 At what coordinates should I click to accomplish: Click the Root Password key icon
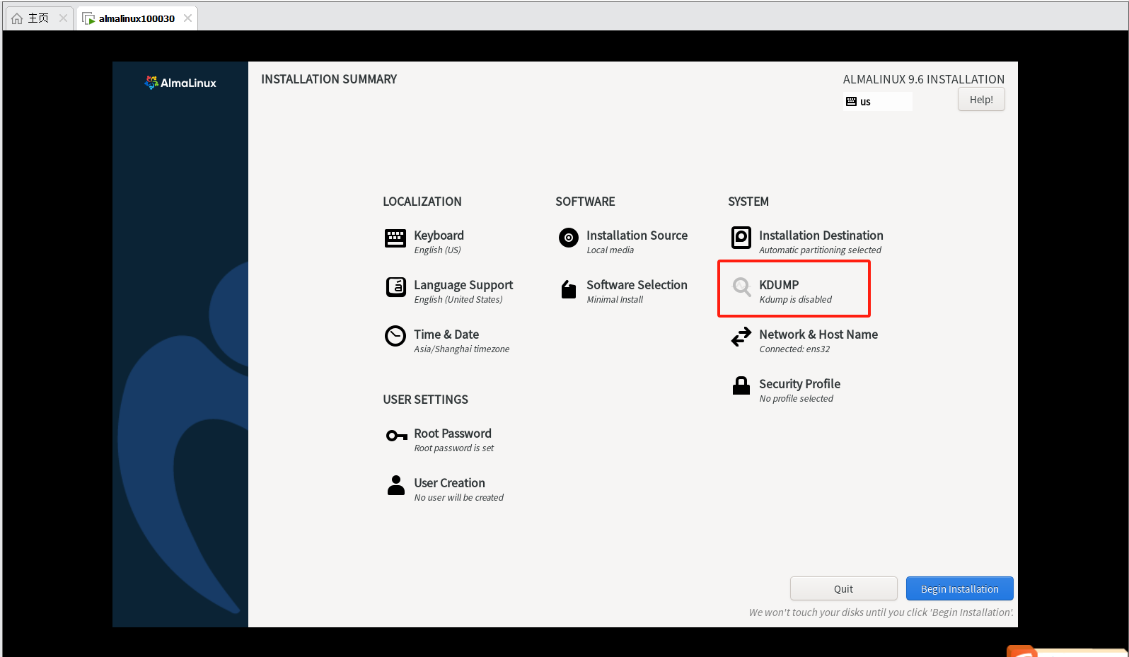pyautogui.click(x=396, y=436)
